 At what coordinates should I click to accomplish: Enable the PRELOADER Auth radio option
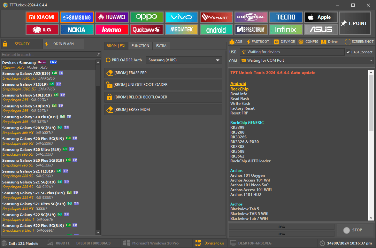(108, 60)
